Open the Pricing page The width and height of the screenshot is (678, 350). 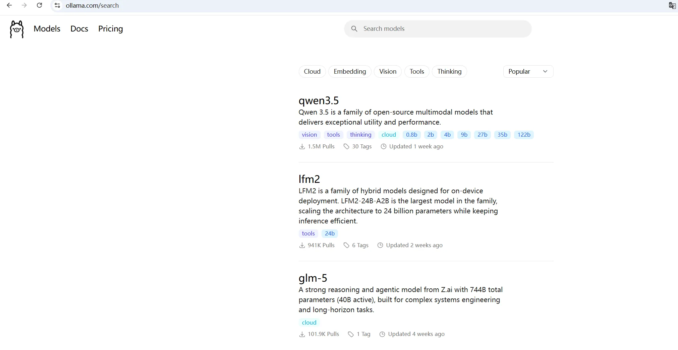(110, 29)
